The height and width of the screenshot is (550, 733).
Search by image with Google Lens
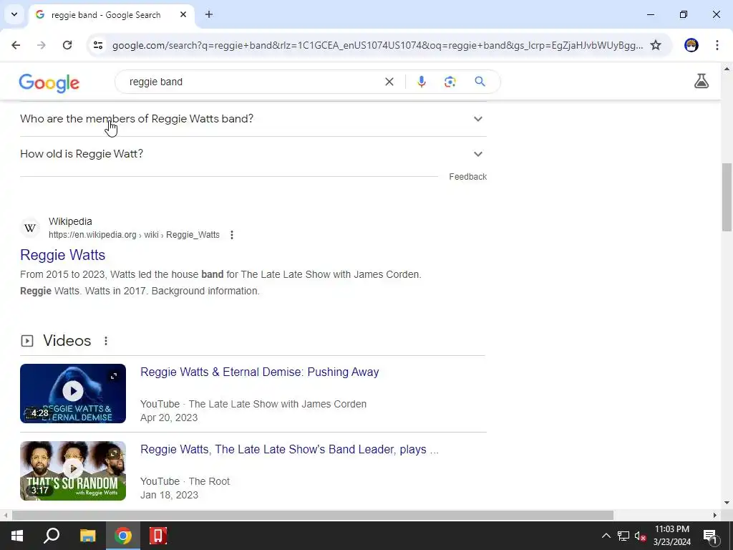(x=450, y=82)
